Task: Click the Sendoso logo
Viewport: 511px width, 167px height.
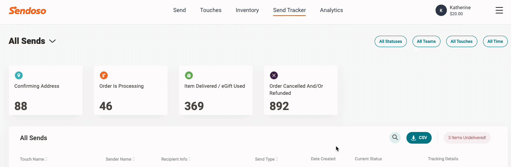Action: click(27, 11)
